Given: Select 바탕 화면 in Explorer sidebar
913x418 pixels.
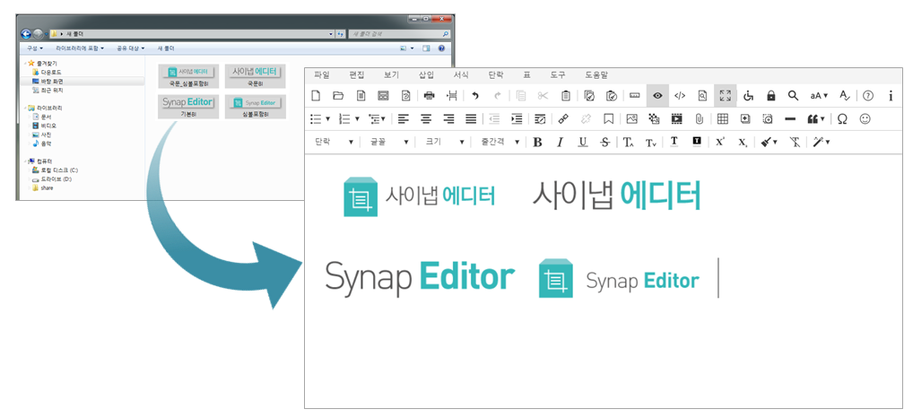Looking at the screenshot, I should pyautogui.click(x=51, y=82).
